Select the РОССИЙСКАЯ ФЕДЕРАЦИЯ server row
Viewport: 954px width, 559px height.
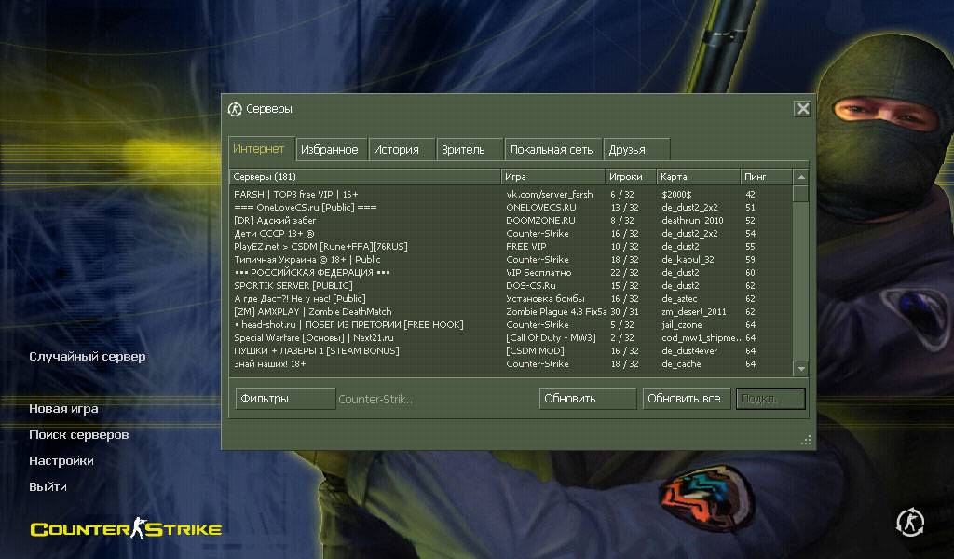coord(511,273)
